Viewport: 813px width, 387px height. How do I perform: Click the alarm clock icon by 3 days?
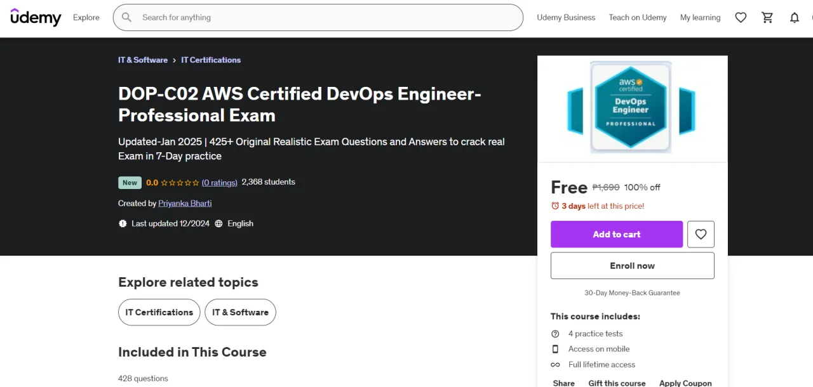(555, 206)
